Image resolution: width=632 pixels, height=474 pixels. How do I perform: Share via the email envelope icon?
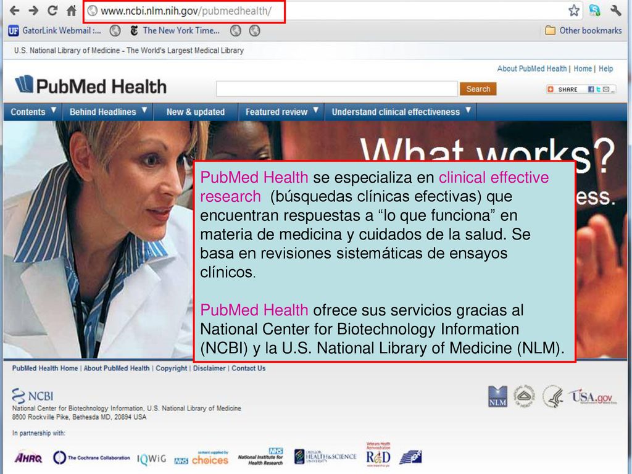click(x=606, y=89)
